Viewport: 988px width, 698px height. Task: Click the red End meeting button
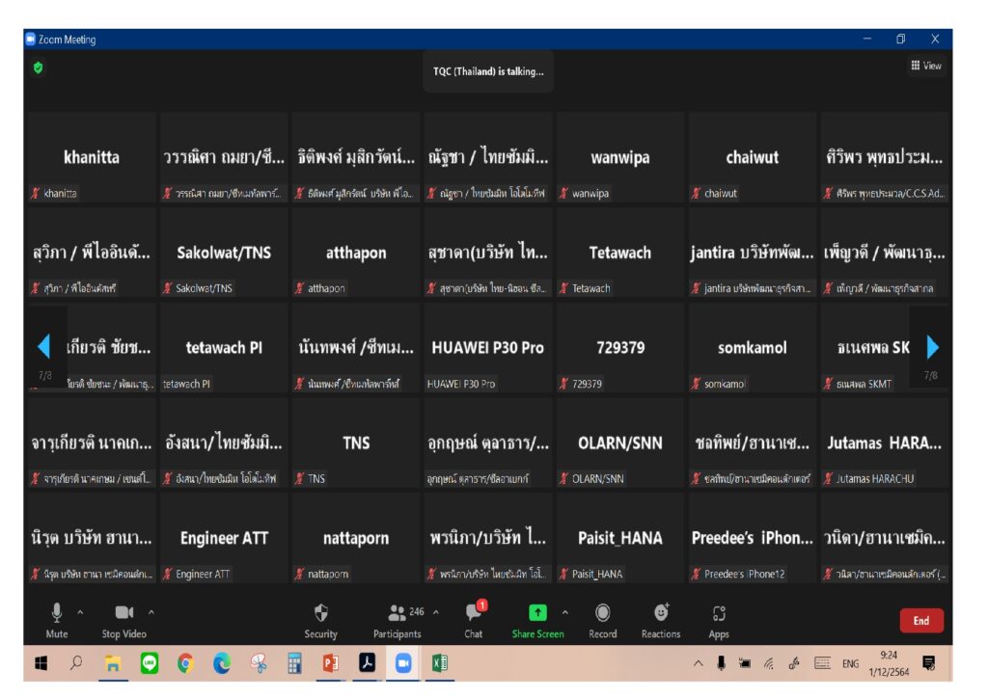click(921, 621)
